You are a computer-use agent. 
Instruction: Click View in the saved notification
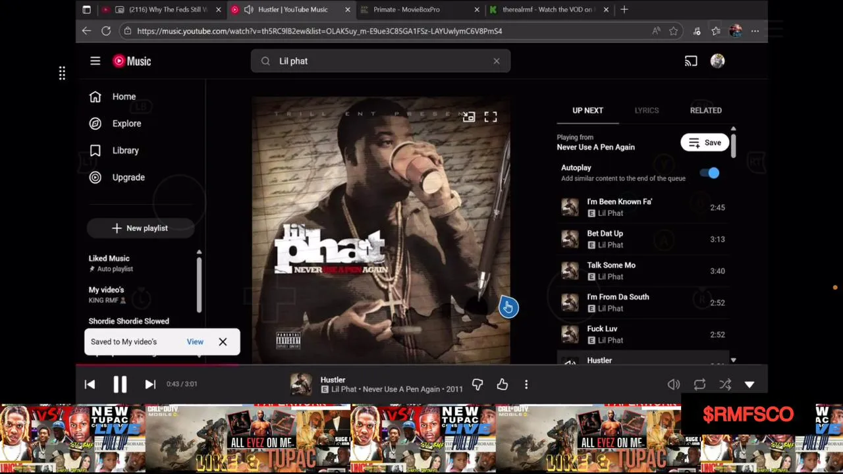(195, 342)
